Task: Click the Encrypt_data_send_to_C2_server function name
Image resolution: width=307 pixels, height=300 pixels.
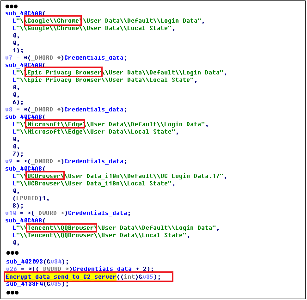Action: point(61,277)
